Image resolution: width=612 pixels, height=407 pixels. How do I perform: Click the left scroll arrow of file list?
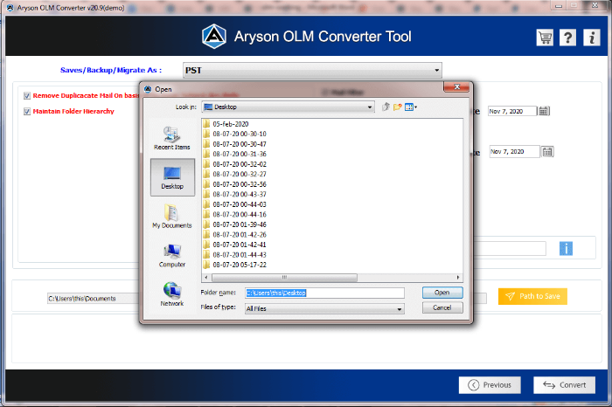pos(206,278)
